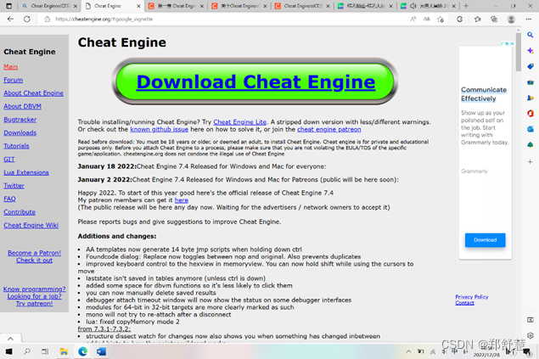The height and width of the screenshot is (359, 539).
Task: Click the blue Download button in Grammarly ad
Action: coord(485,240)
